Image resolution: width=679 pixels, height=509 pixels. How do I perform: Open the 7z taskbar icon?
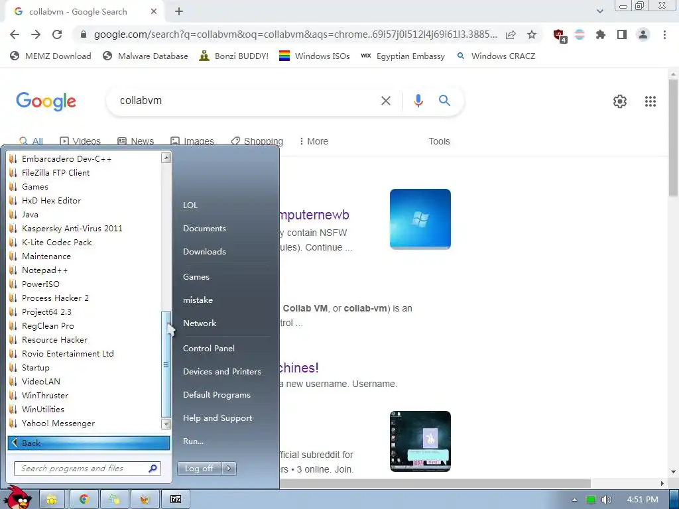[x=175, y=500]
